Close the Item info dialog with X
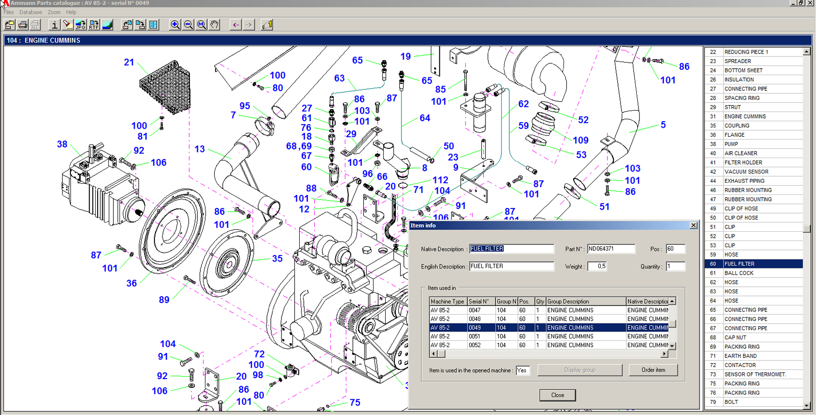Screen dimensions: 816x415 pyautogui.click(x=693, y=225)
